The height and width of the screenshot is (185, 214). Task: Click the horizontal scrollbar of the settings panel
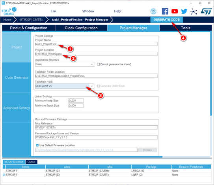tap(82, 157)
